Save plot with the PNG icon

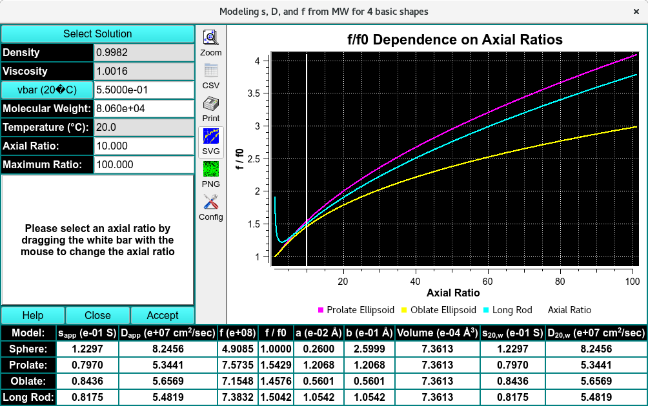click(x=210, y=169)
